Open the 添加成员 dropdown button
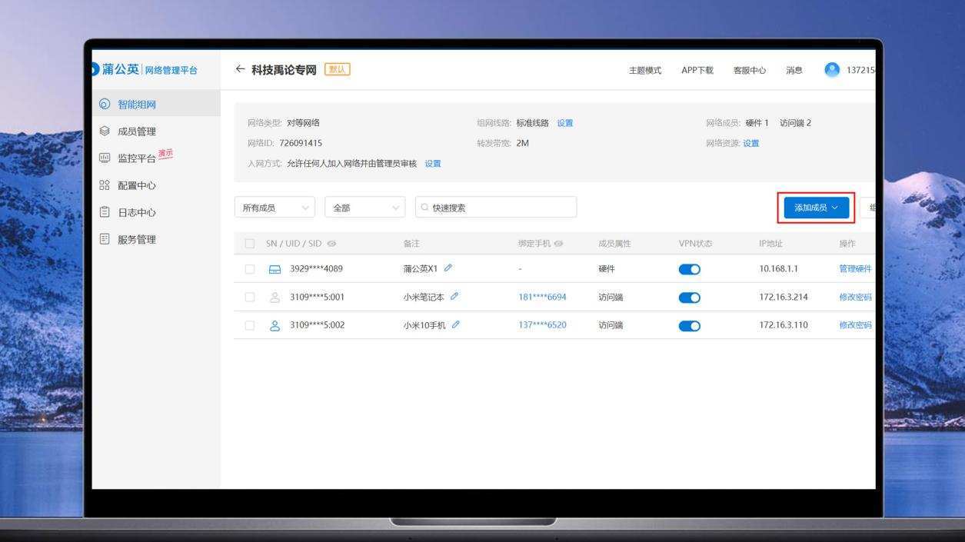The height and width of the screenshot is (542, 965). coord(816,208)
